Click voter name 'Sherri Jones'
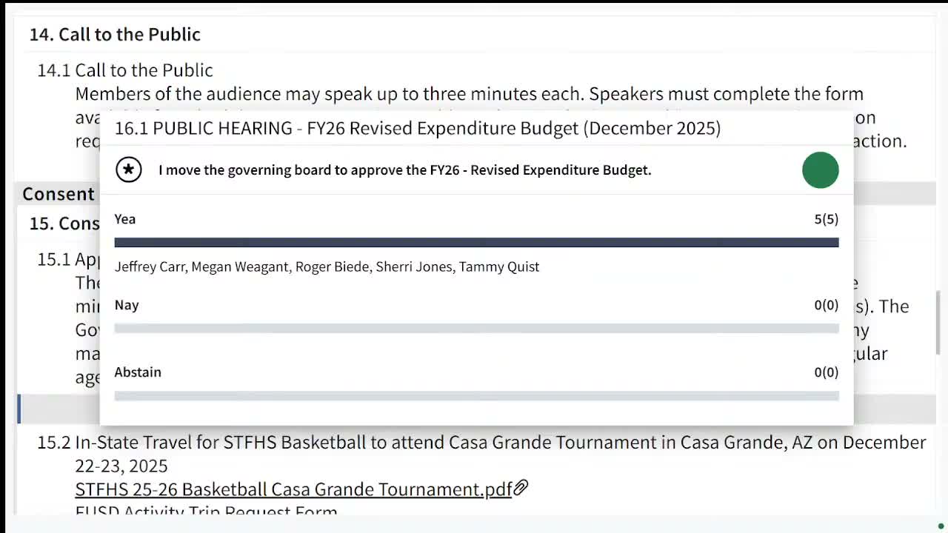 click(414, 266)
